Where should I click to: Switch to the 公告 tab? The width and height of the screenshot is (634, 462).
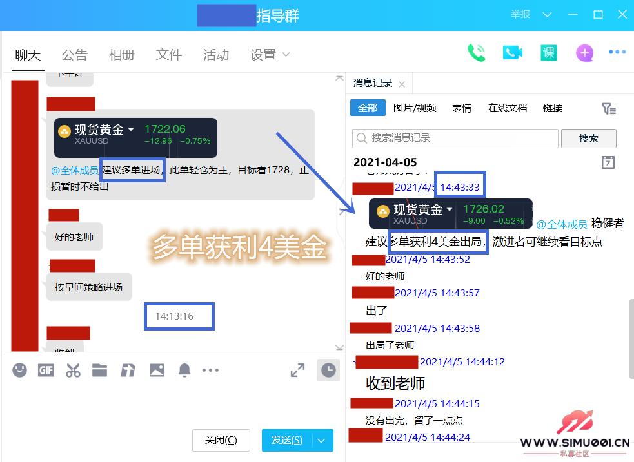74,55
